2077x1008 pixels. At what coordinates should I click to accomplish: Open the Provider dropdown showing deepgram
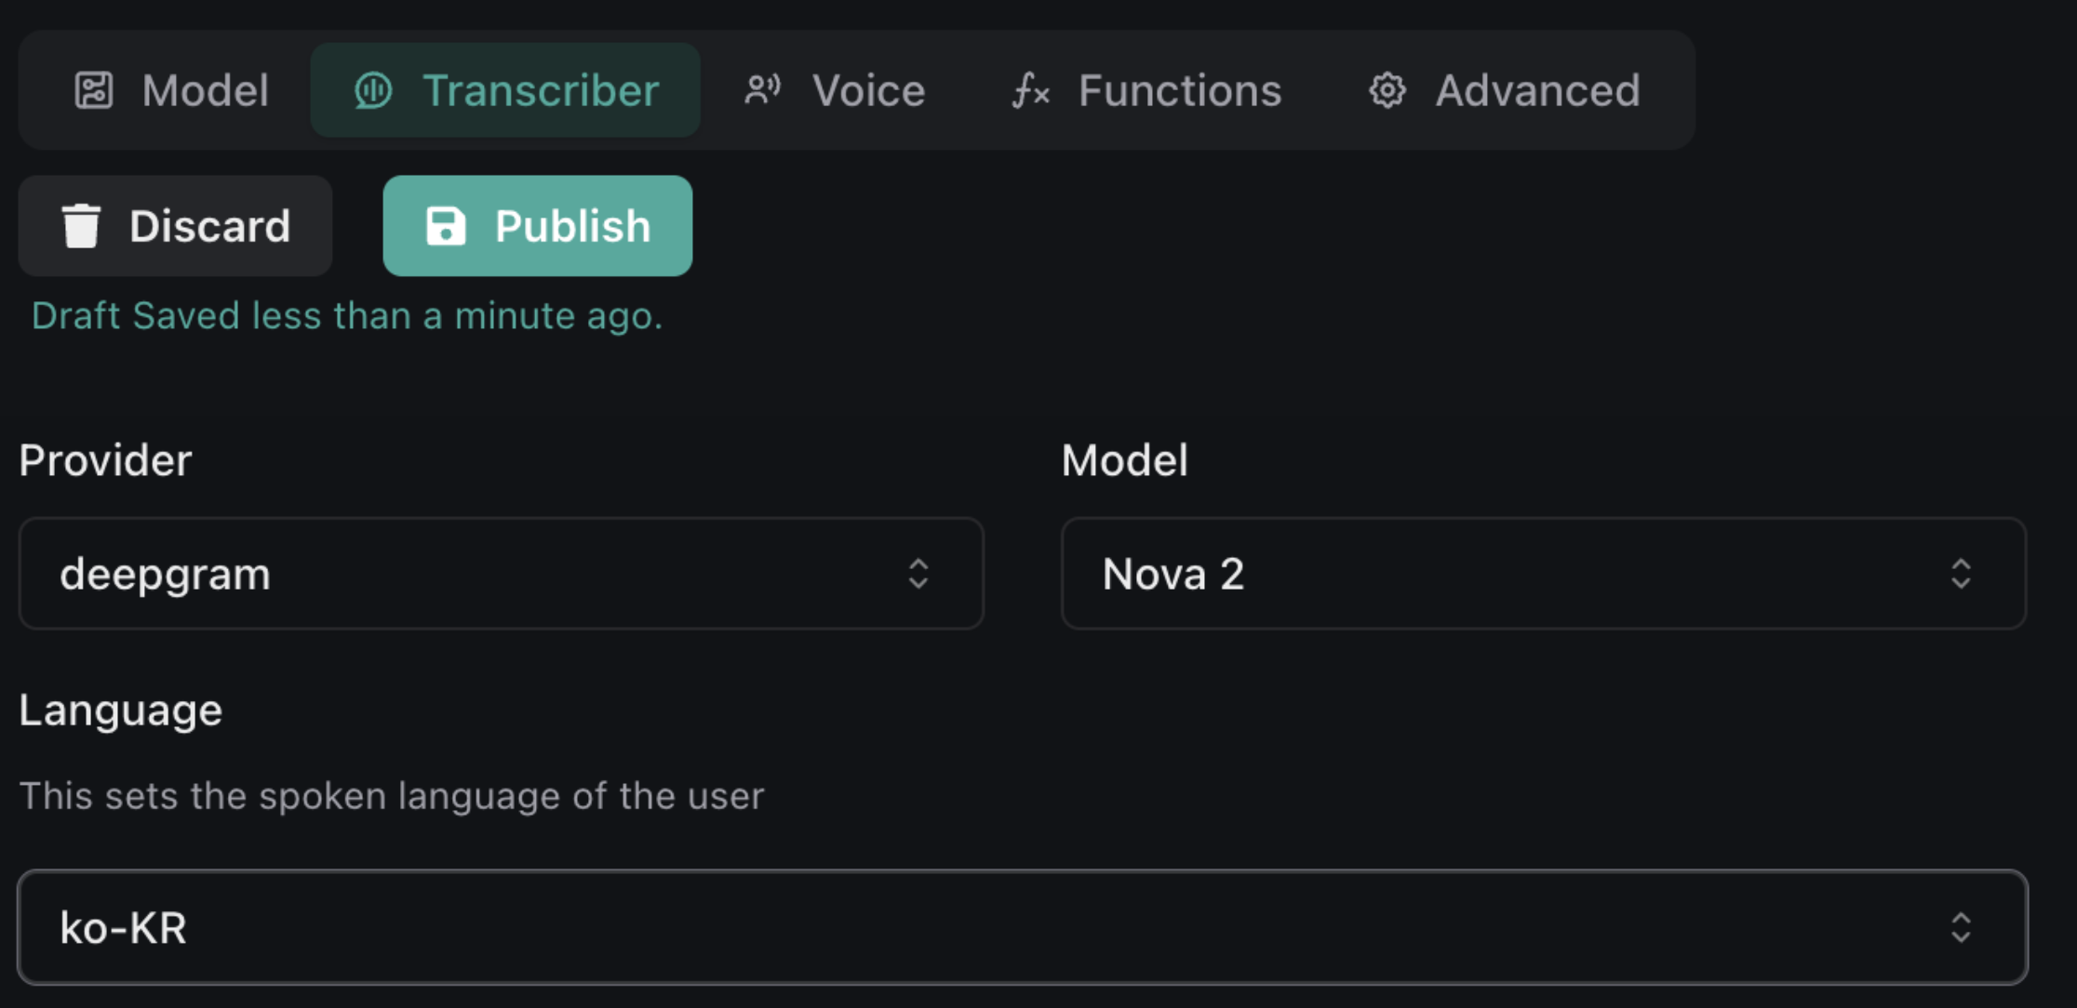[x=501, y=574]
